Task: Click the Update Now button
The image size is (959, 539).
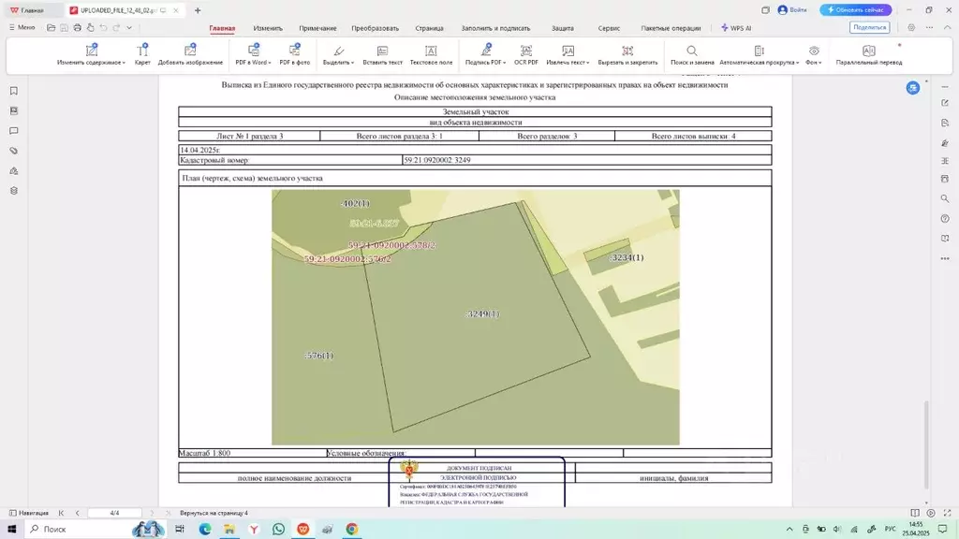Action: point(856,9)
